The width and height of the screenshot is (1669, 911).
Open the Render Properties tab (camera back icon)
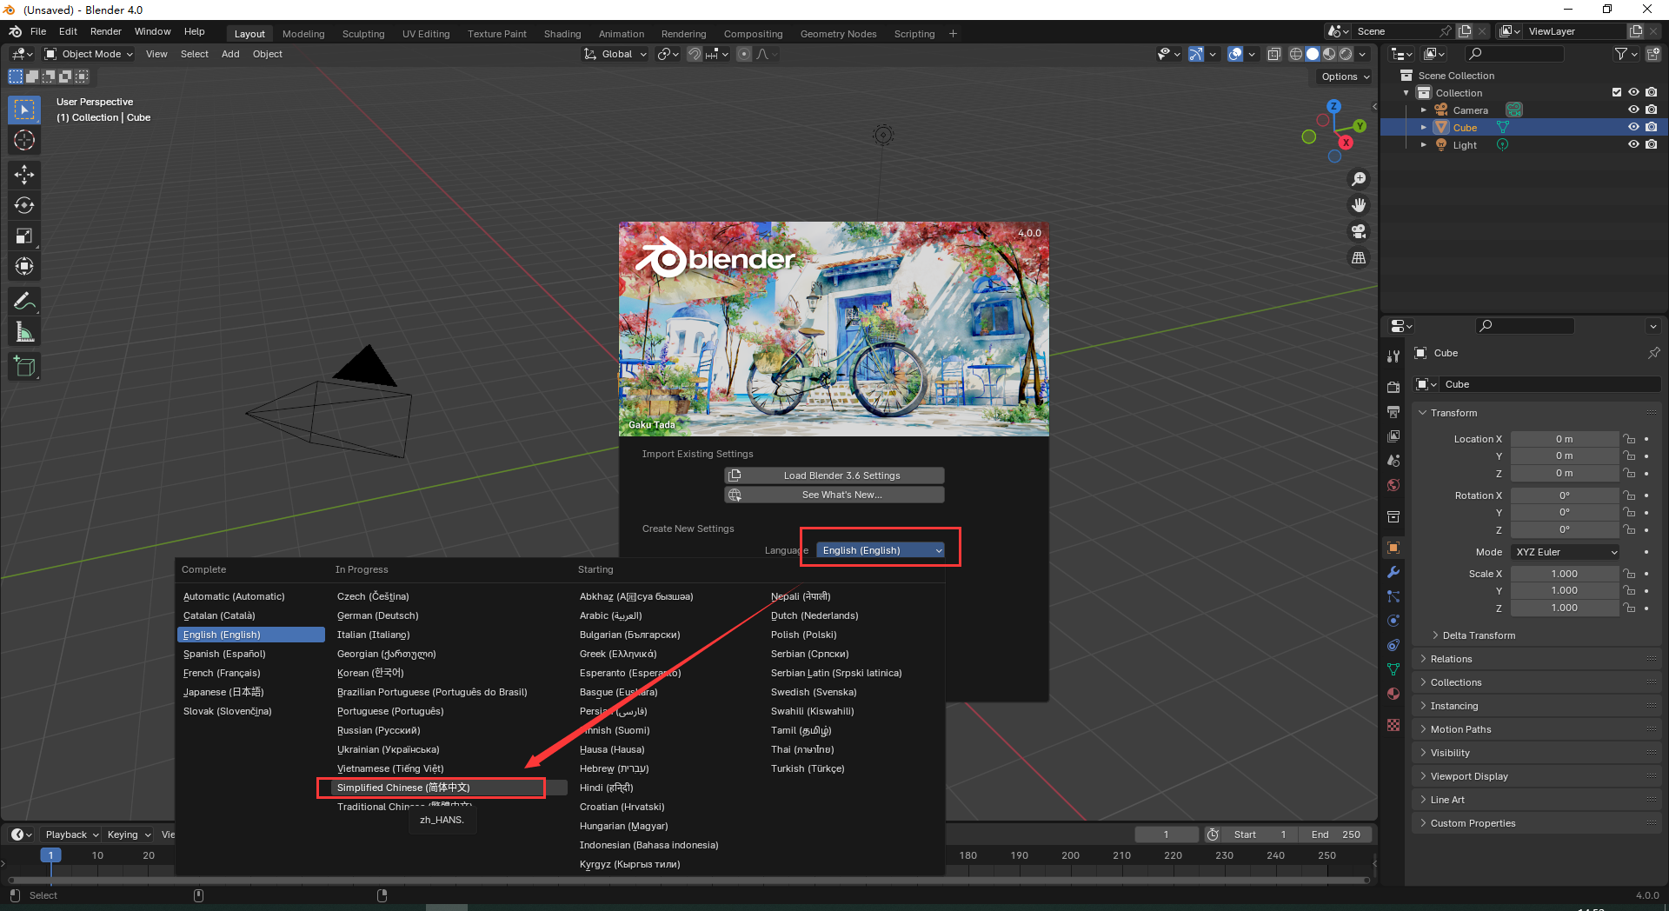coord(1393,386)
